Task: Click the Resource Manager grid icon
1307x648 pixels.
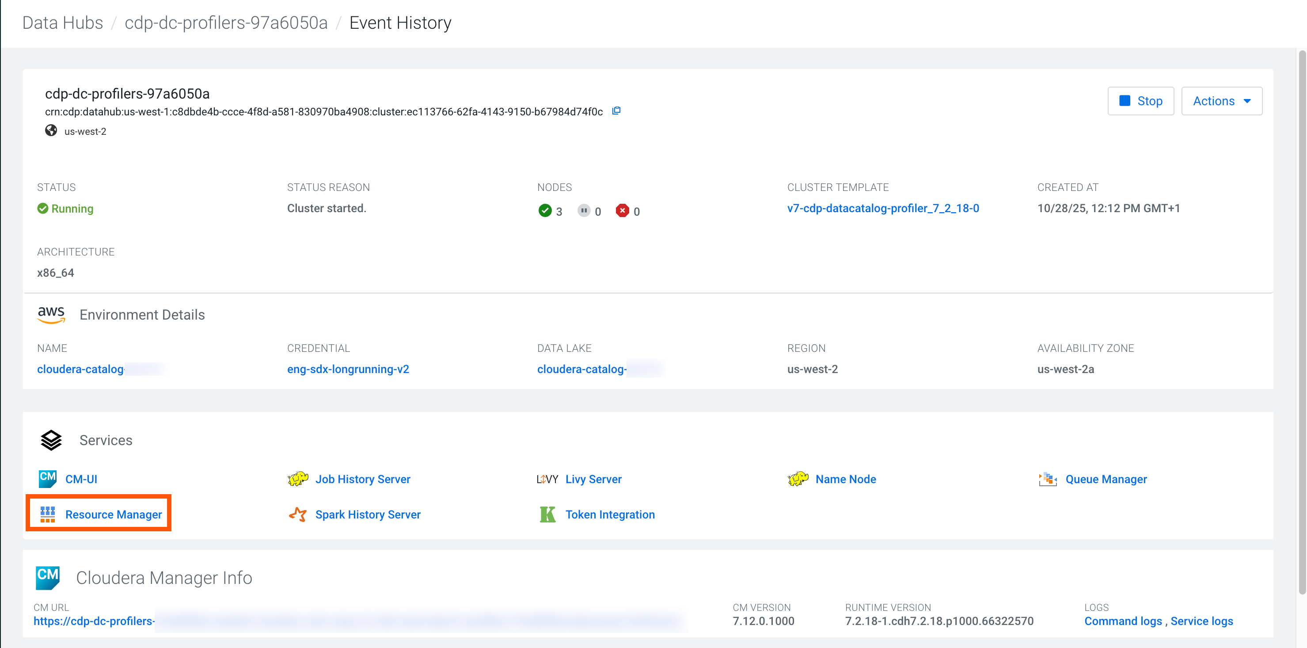Action: point(48,514)
